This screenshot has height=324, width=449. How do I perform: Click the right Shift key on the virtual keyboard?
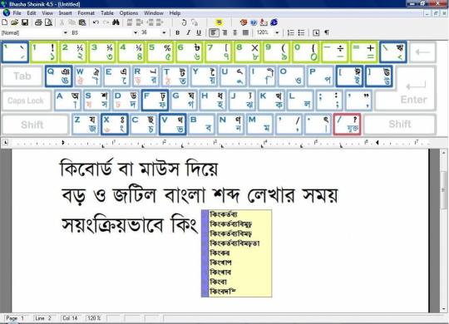[400, 125]
